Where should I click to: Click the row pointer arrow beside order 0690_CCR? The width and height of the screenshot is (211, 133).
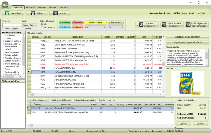pyautogui.click(x=28, y=108)
